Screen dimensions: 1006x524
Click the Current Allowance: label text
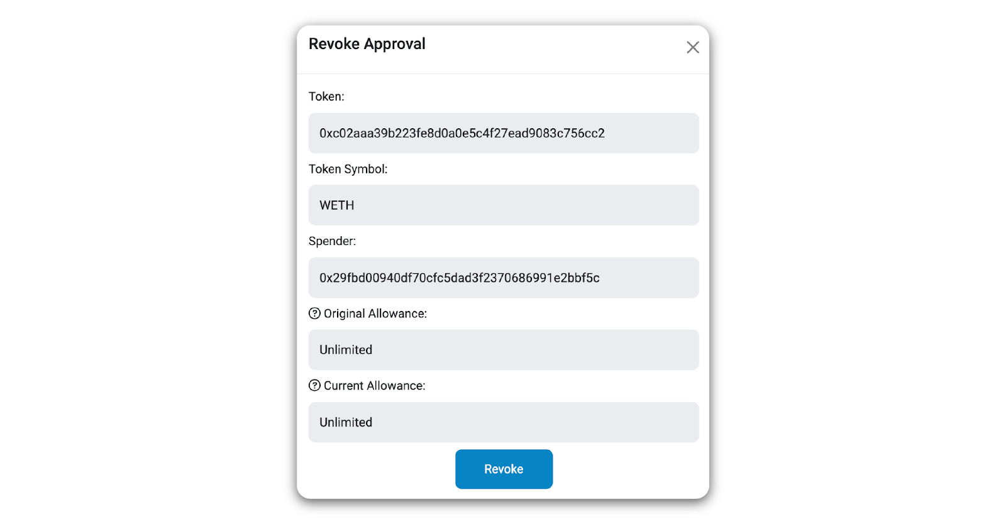point(375,386)
